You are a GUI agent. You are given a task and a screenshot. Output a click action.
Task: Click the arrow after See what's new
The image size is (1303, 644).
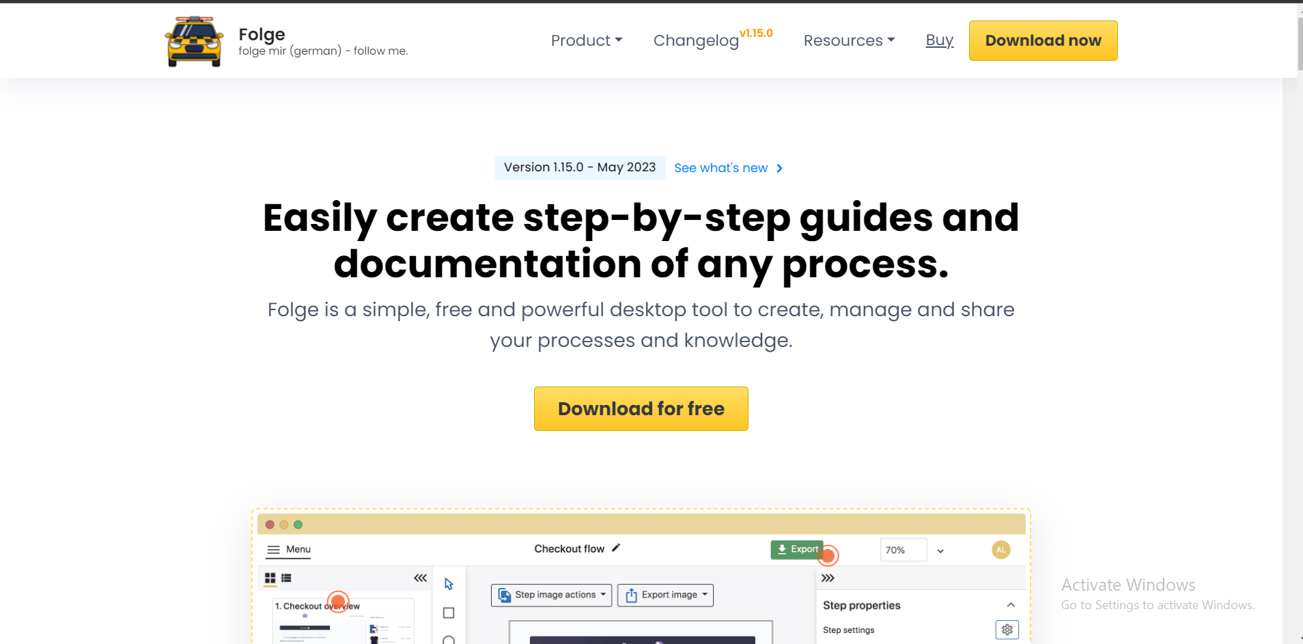point(779,168)
